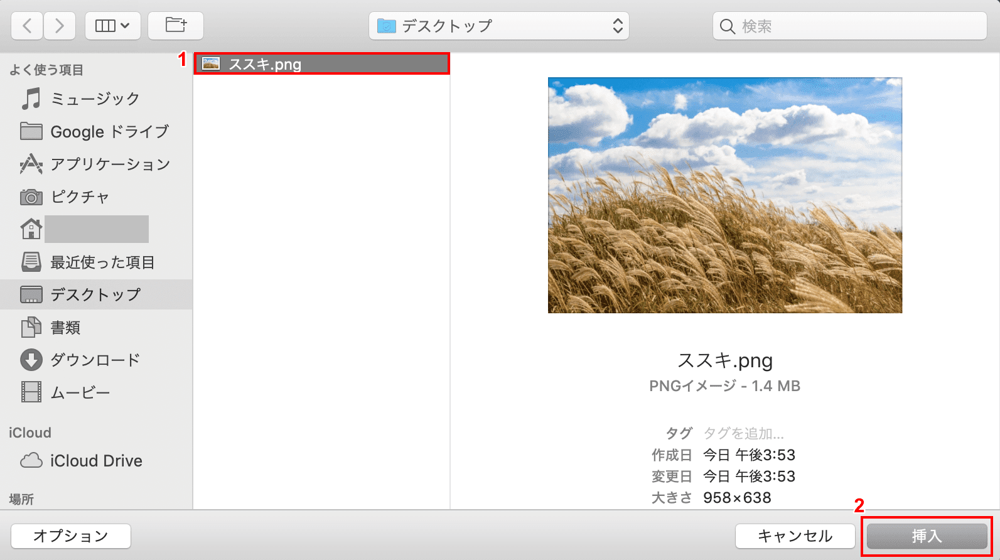The image size is (1000, 560).
Task: Click the 作成日 今日 午後3:53 value
Action: [749, 455]
